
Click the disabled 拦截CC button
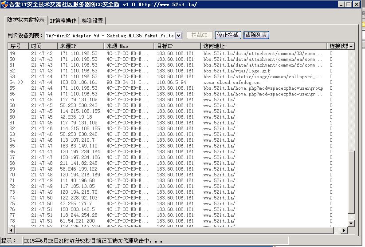pos(199,35)
